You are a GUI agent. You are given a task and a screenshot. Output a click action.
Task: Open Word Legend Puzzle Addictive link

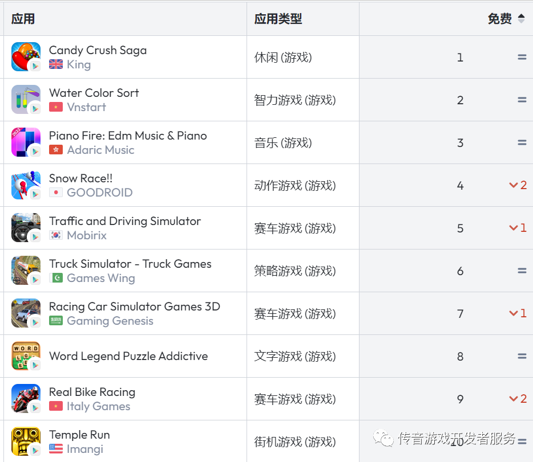(x=128, y=356)
